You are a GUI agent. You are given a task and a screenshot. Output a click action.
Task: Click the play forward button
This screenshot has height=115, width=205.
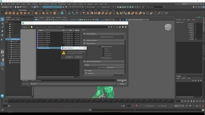(194, 101)
